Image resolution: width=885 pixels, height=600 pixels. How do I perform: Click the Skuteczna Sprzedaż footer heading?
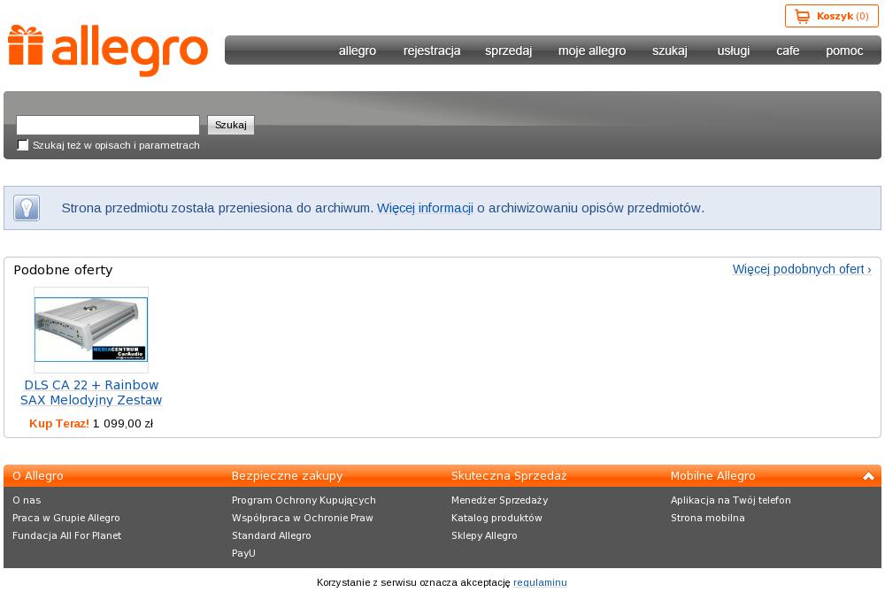(509, 476)
